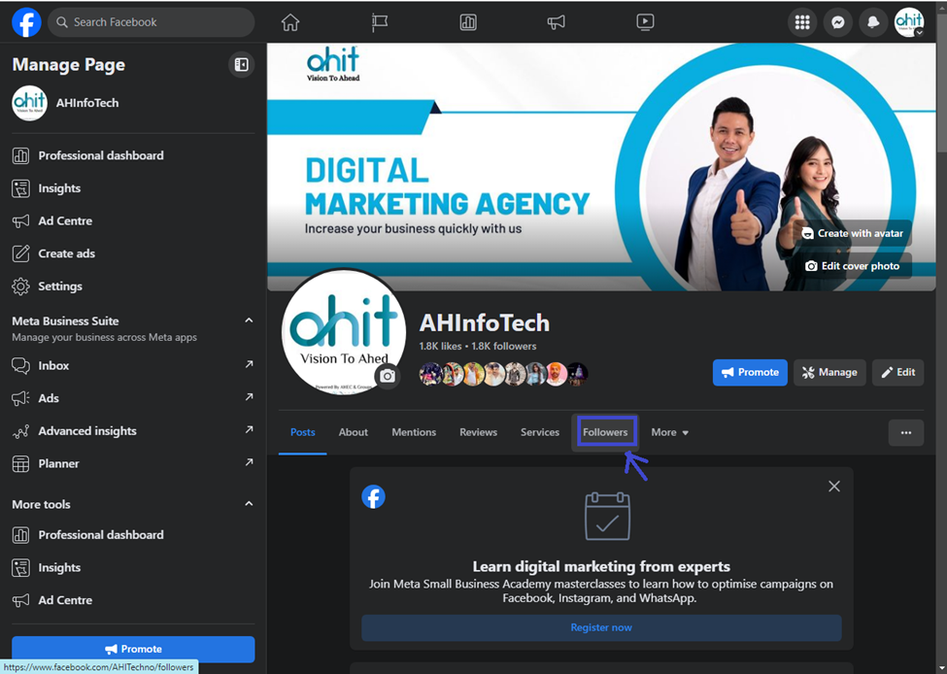Close the digital marketing promo card
Viewport: 947px width, 674px height.
pyautogui.click(x=834, y=487)
